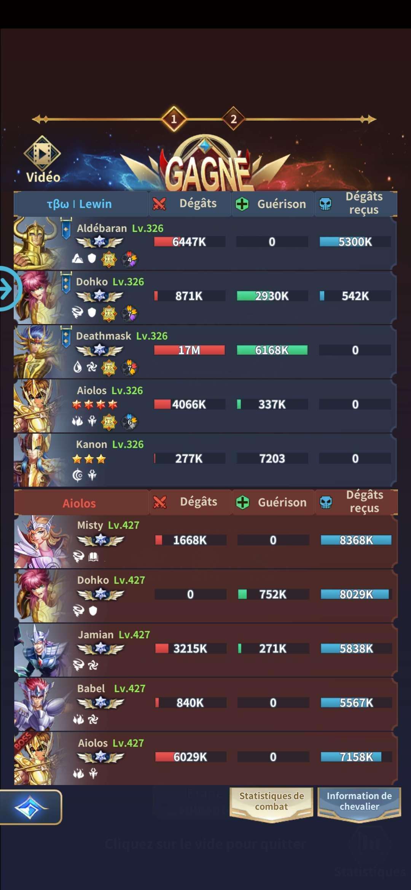
Task: Tap Misty's book skill icon
Action: pos(93,557)
